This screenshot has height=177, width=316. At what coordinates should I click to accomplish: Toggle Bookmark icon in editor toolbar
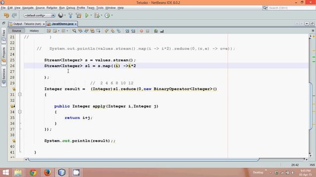click(118, 31)
